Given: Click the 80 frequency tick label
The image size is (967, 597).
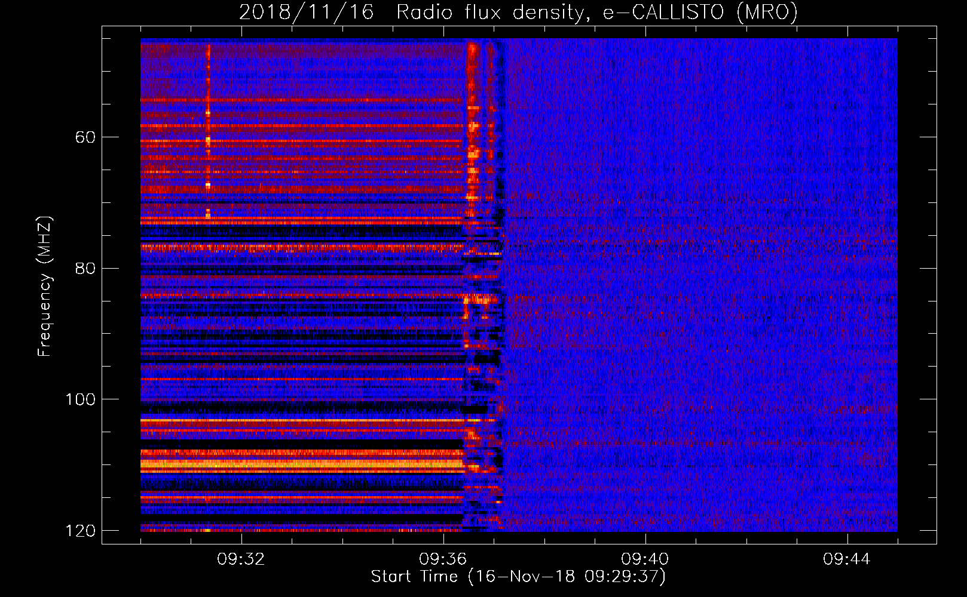Looking at the screenshot, I should (x=85, y=268).
